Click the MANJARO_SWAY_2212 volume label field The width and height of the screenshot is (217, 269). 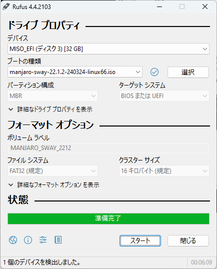[108, 148]
